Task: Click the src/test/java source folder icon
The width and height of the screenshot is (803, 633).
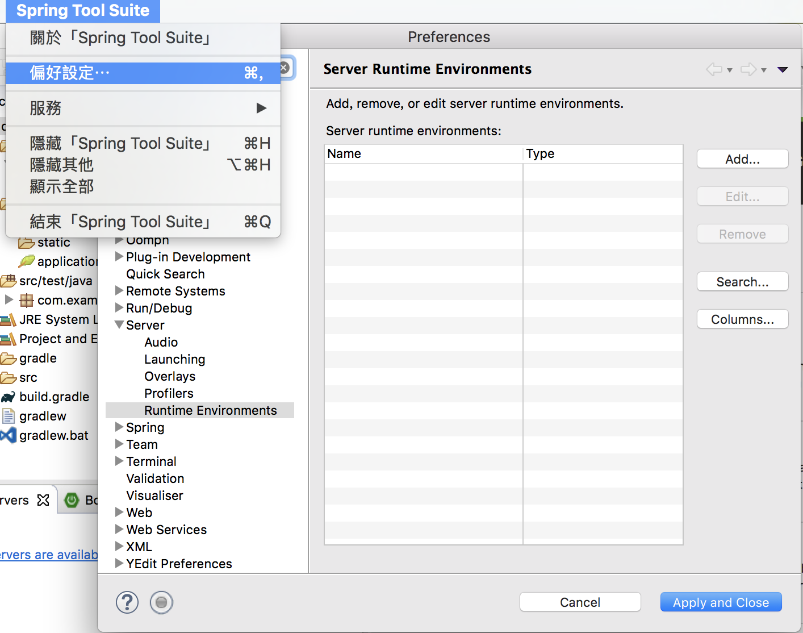Action: [9, 281]
